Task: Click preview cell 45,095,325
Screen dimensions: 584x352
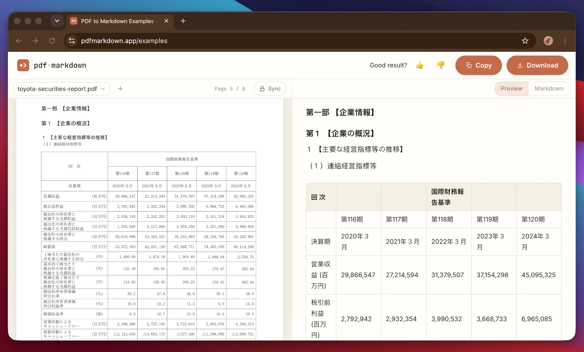Action: coord(538,275)
